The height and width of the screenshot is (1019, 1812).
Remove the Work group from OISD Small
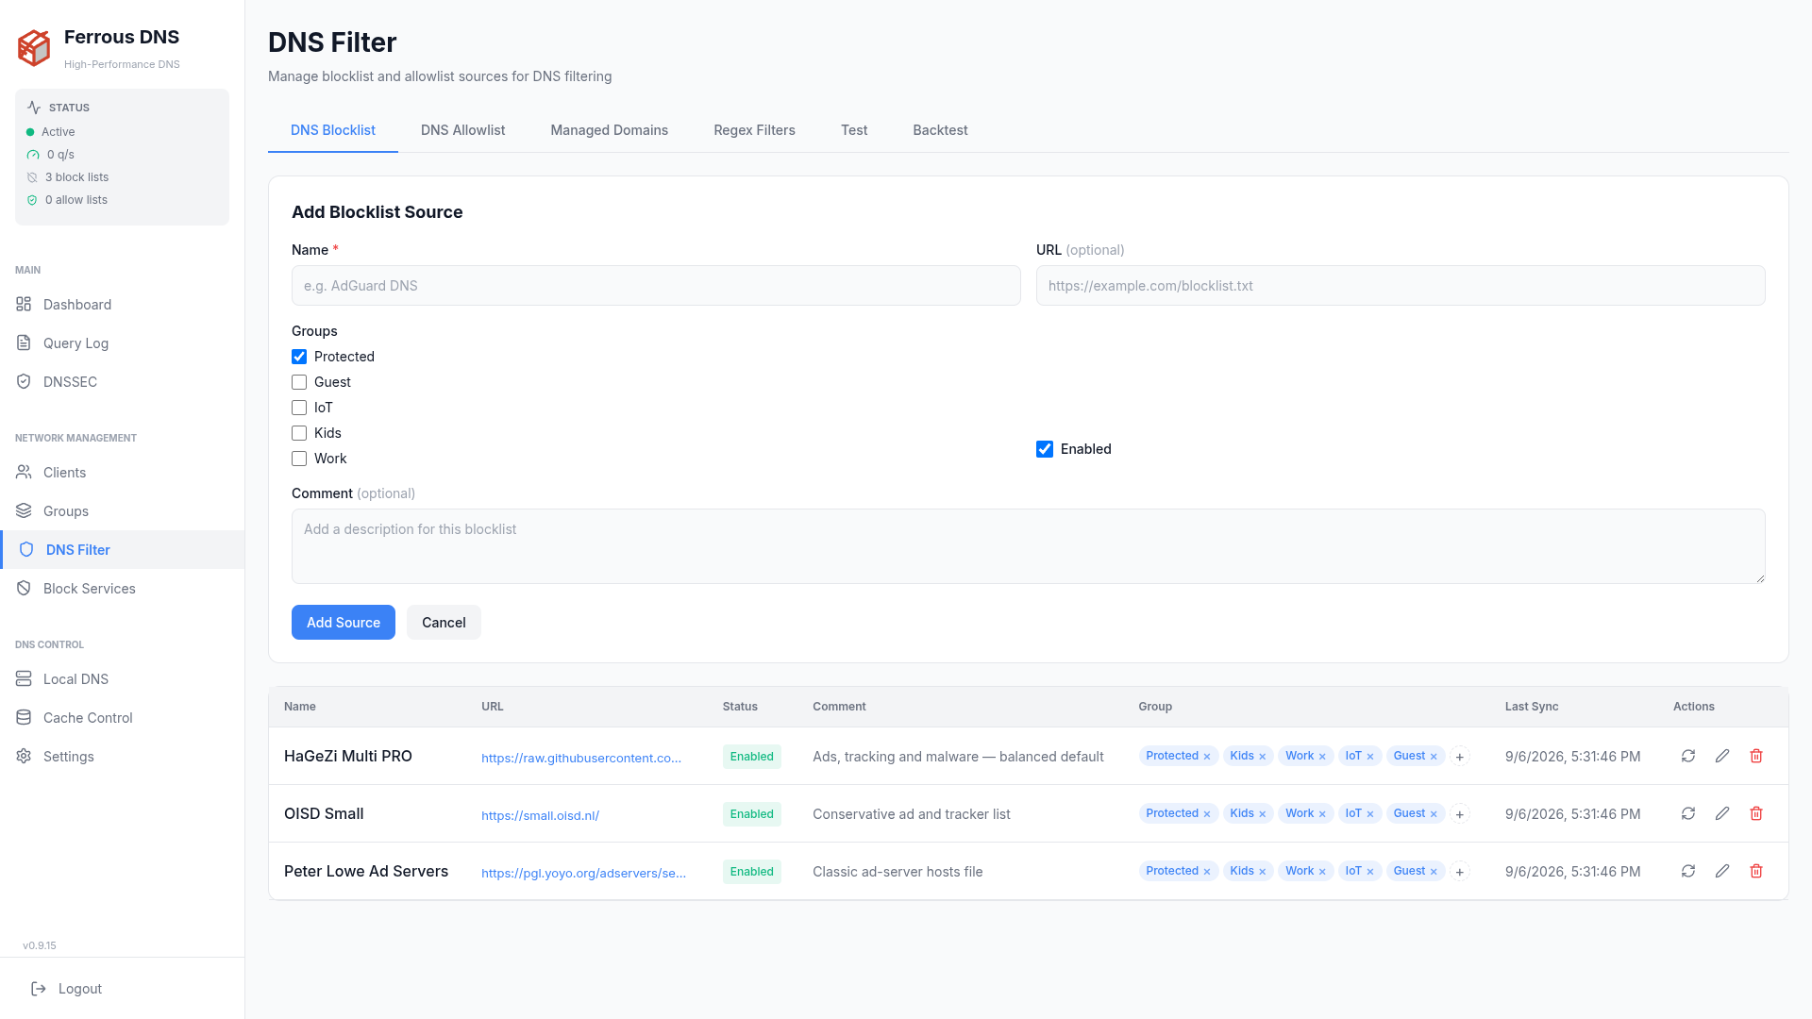tap(1322, 814)
